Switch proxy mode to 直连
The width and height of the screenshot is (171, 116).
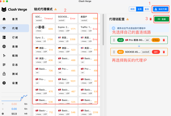(147, 9)
